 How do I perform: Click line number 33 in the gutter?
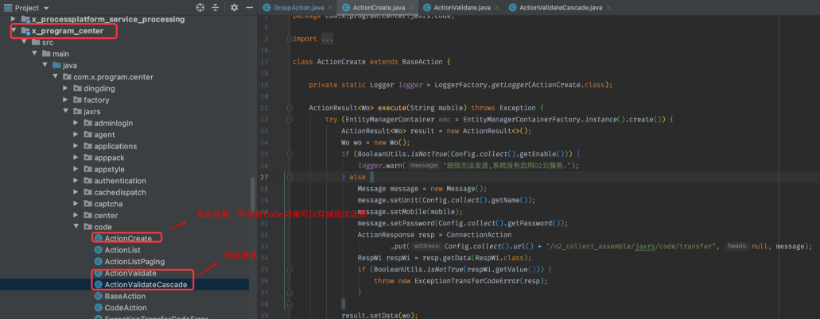click(265, 246)
